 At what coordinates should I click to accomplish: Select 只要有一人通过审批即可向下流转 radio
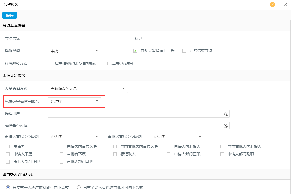point(8,187)
